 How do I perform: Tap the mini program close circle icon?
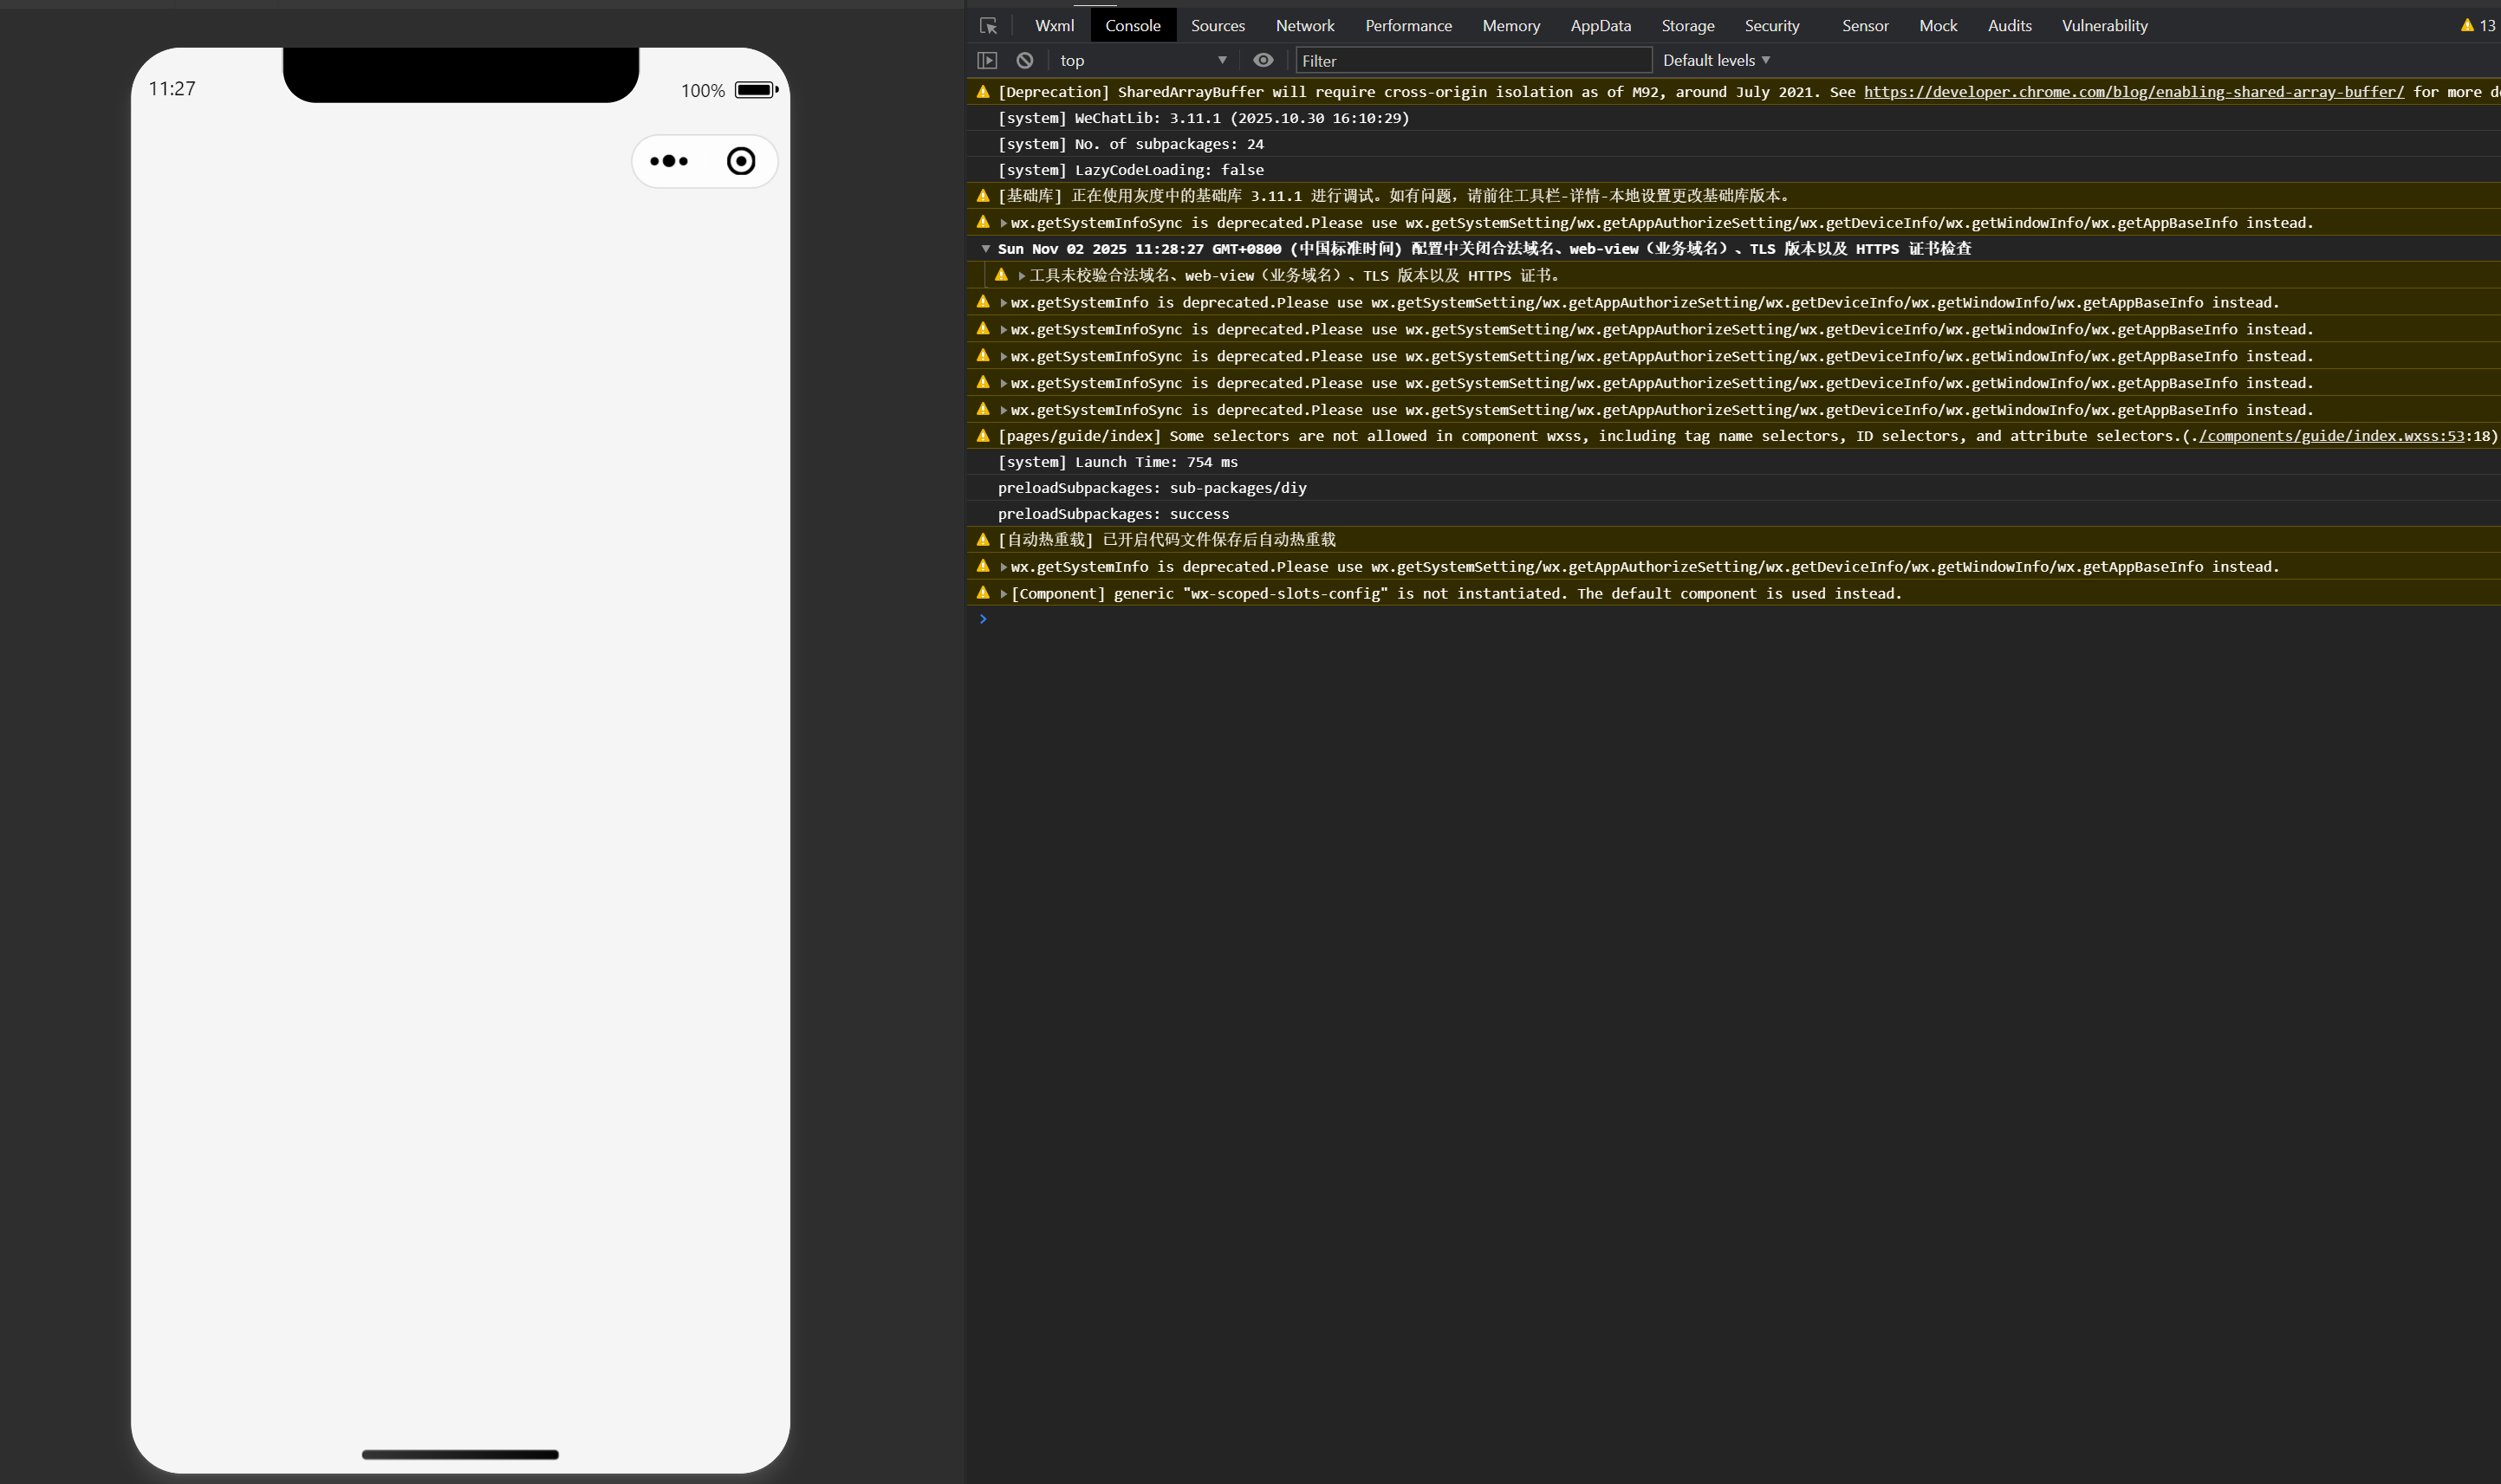pyautogui.click(x=740, y=161)
